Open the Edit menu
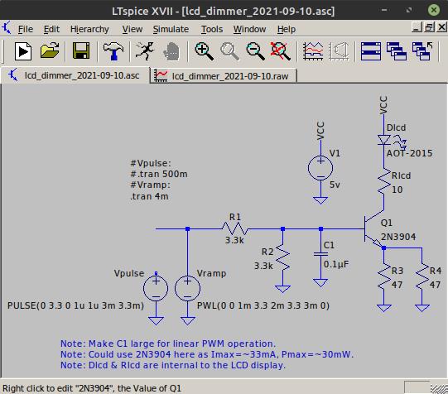The height and width of the screenshot is (394, 448). (x=51, y=29)
